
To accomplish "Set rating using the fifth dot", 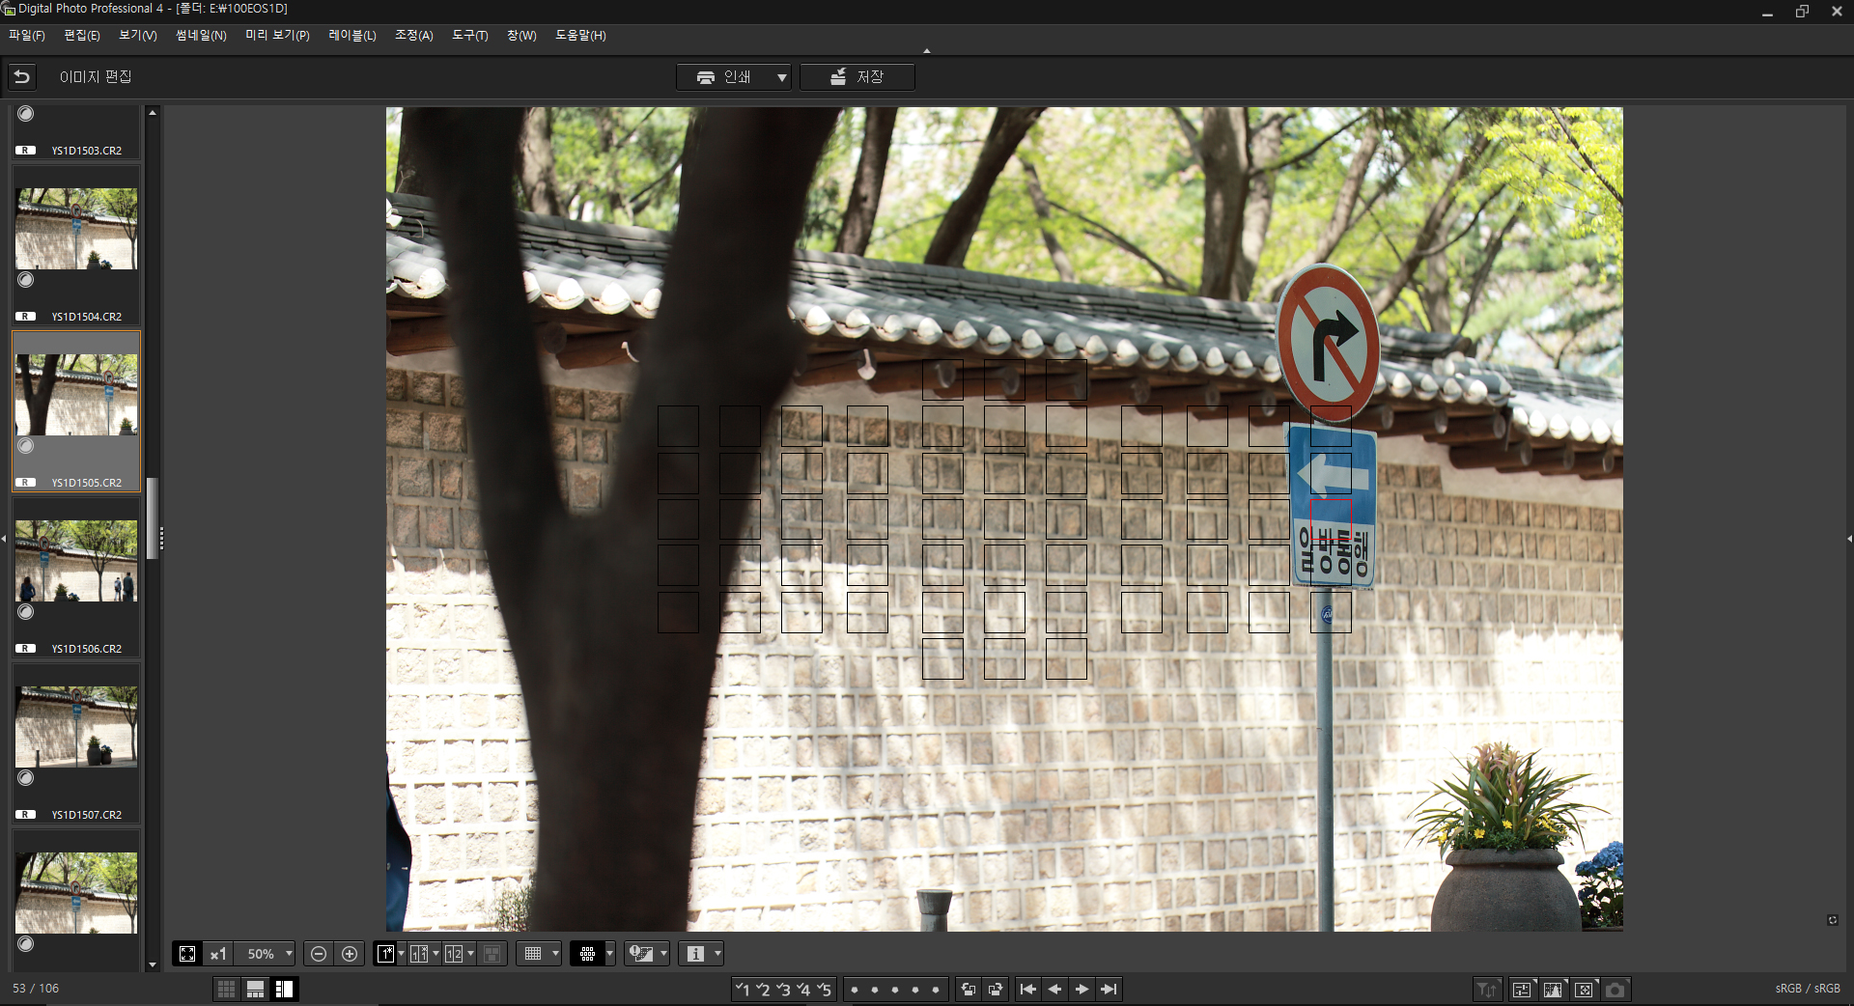I will [936, 990].
